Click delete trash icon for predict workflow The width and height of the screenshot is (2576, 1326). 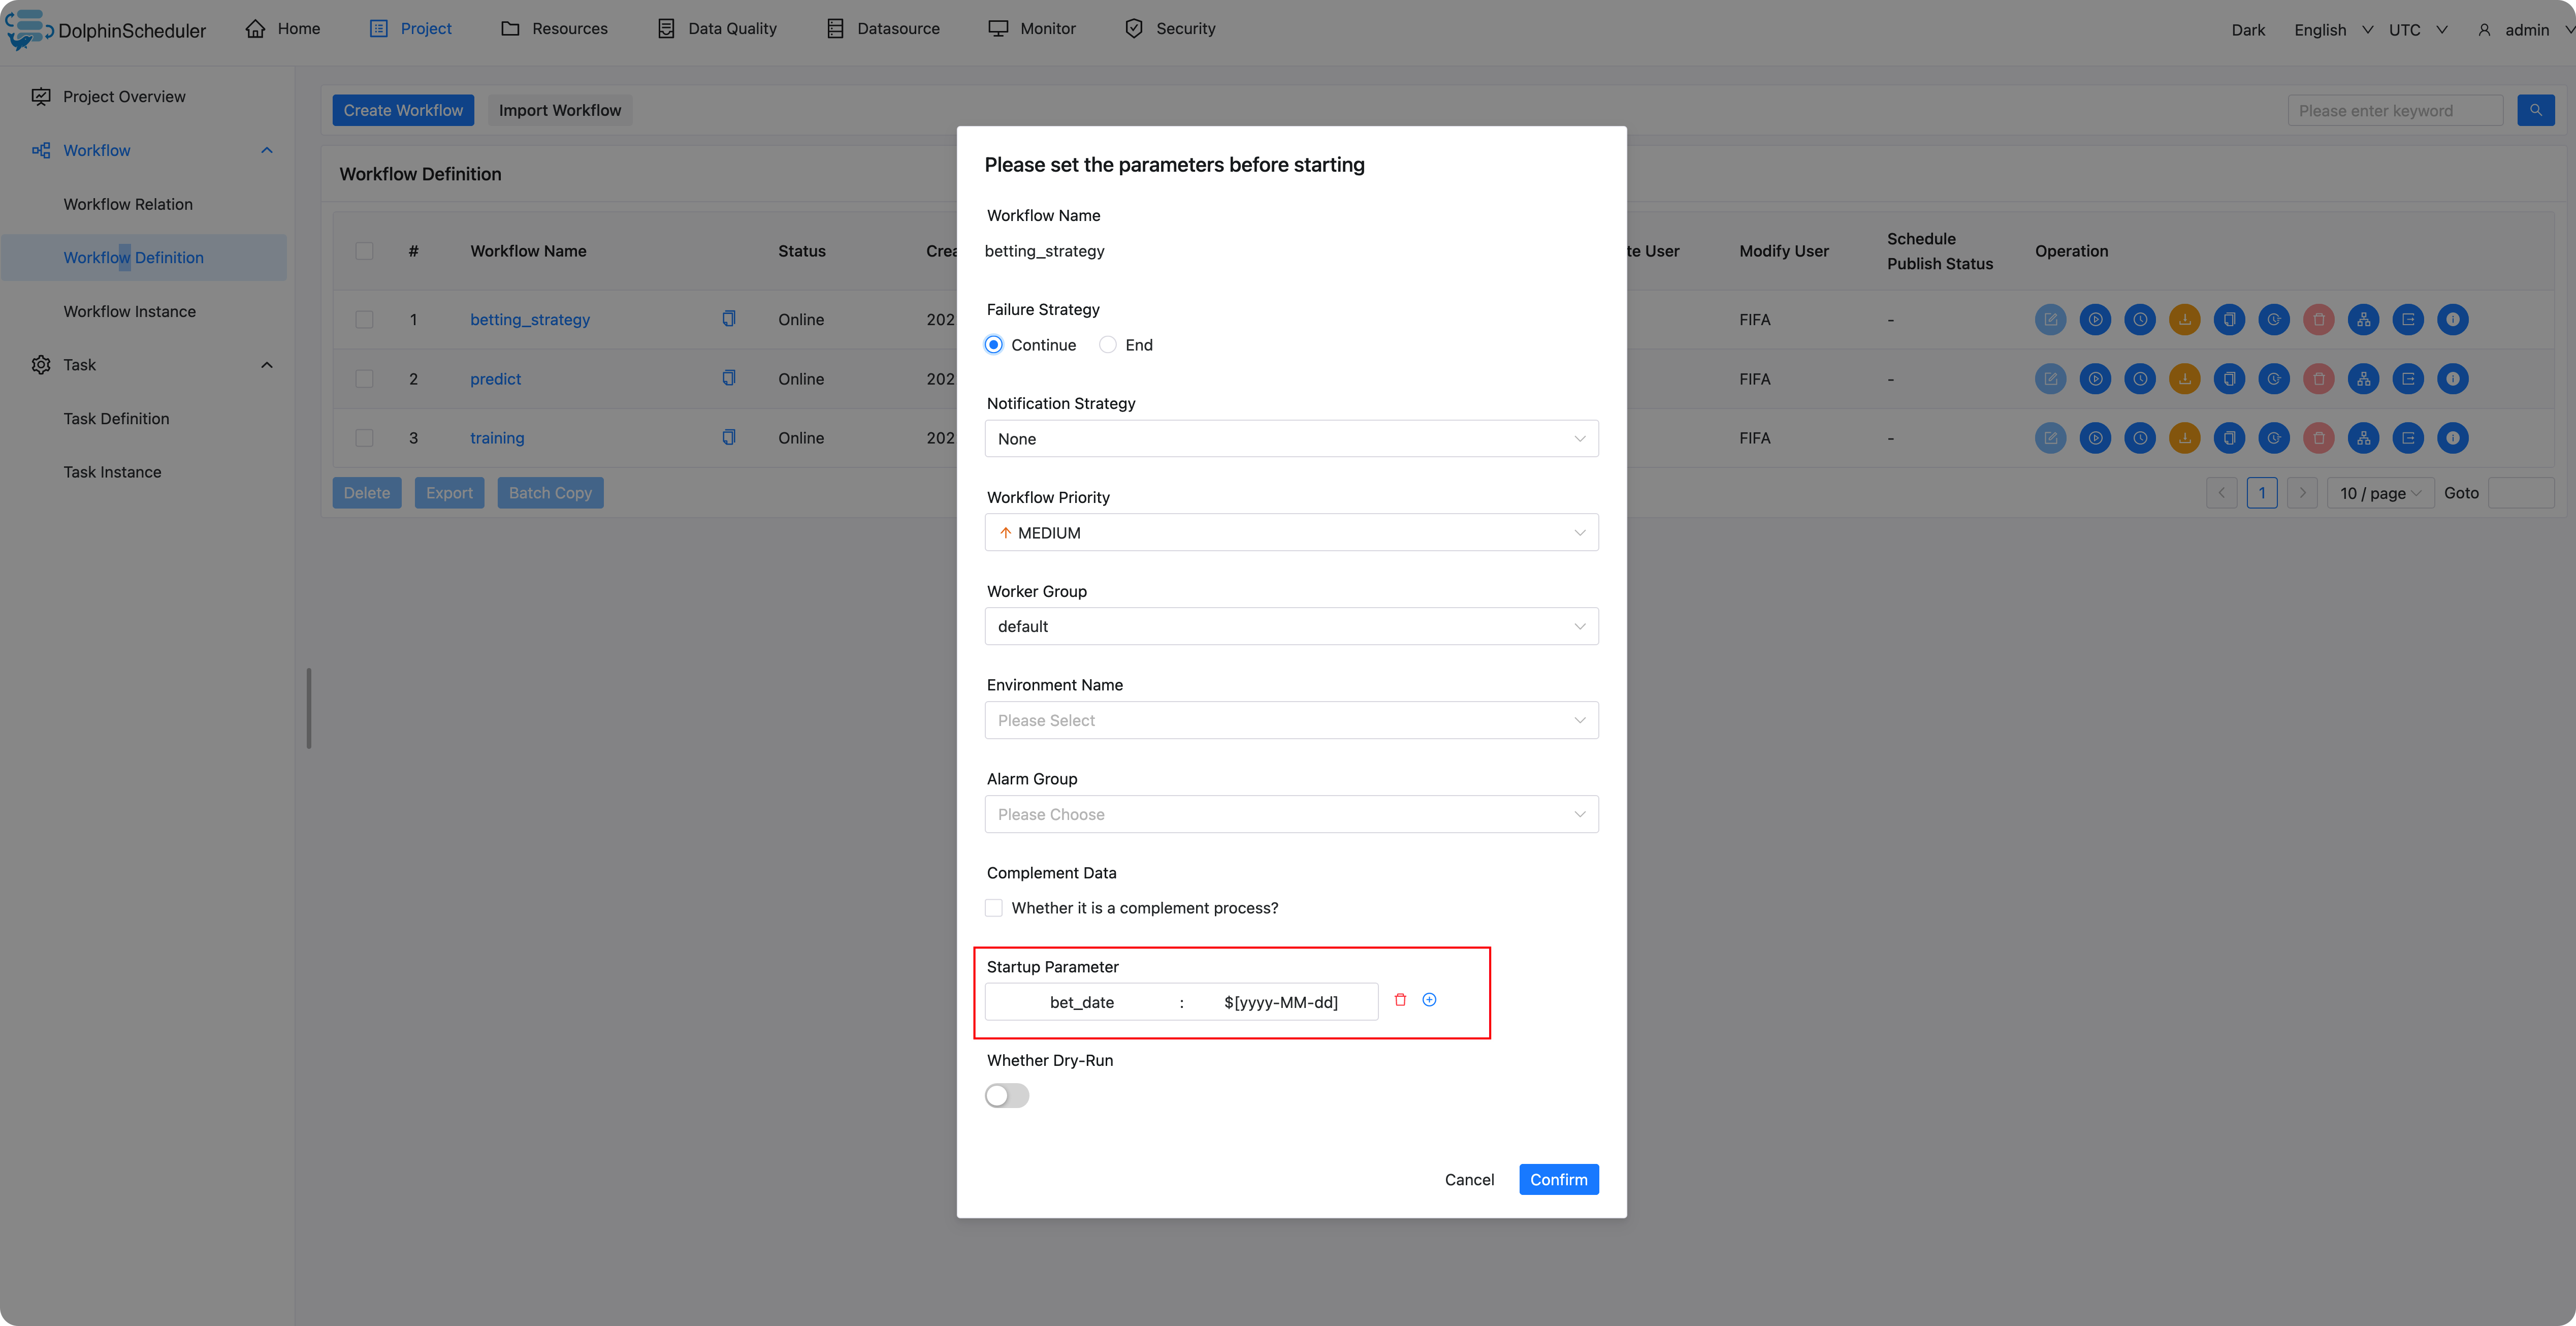coord(2318,379)
